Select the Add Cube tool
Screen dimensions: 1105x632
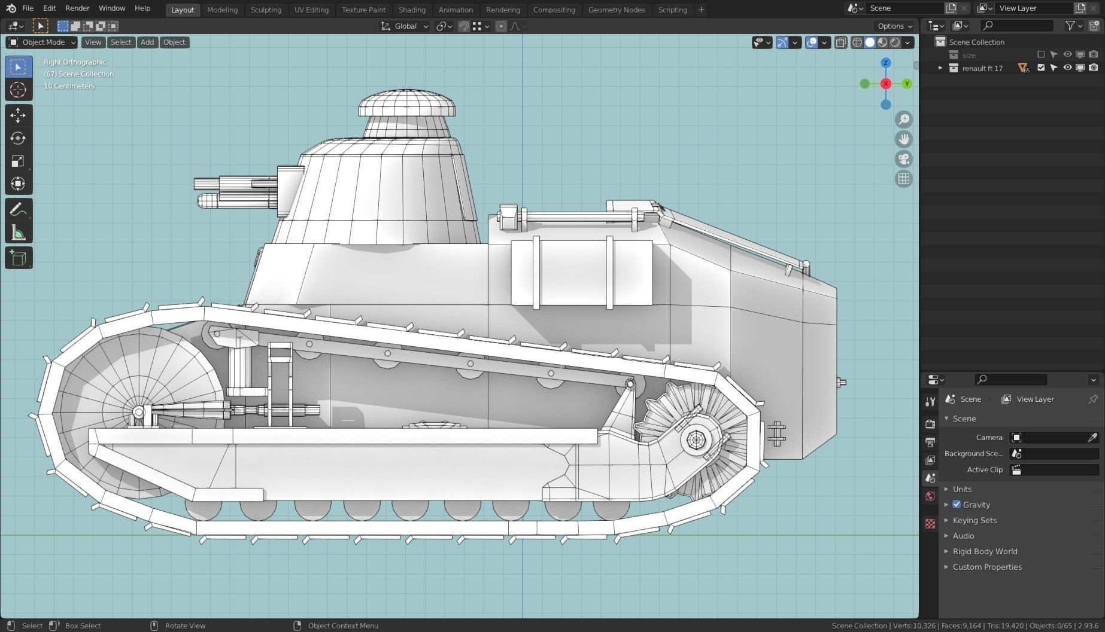[x=18, y=258]
